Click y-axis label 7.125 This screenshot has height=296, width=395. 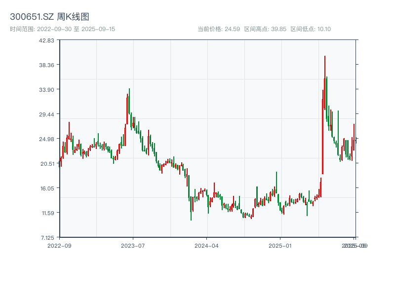coord(47,238)
